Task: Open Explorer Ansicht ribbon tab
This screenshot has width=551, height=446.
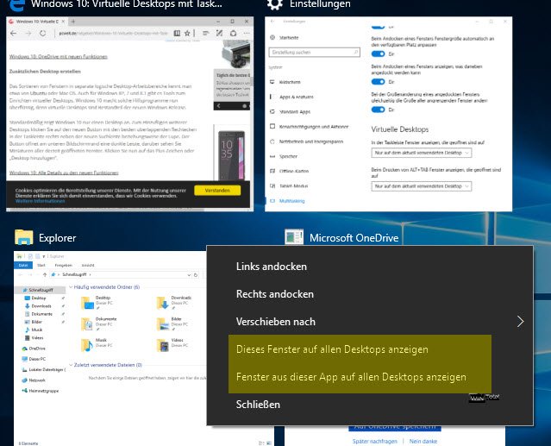Action: click(88, 266)
